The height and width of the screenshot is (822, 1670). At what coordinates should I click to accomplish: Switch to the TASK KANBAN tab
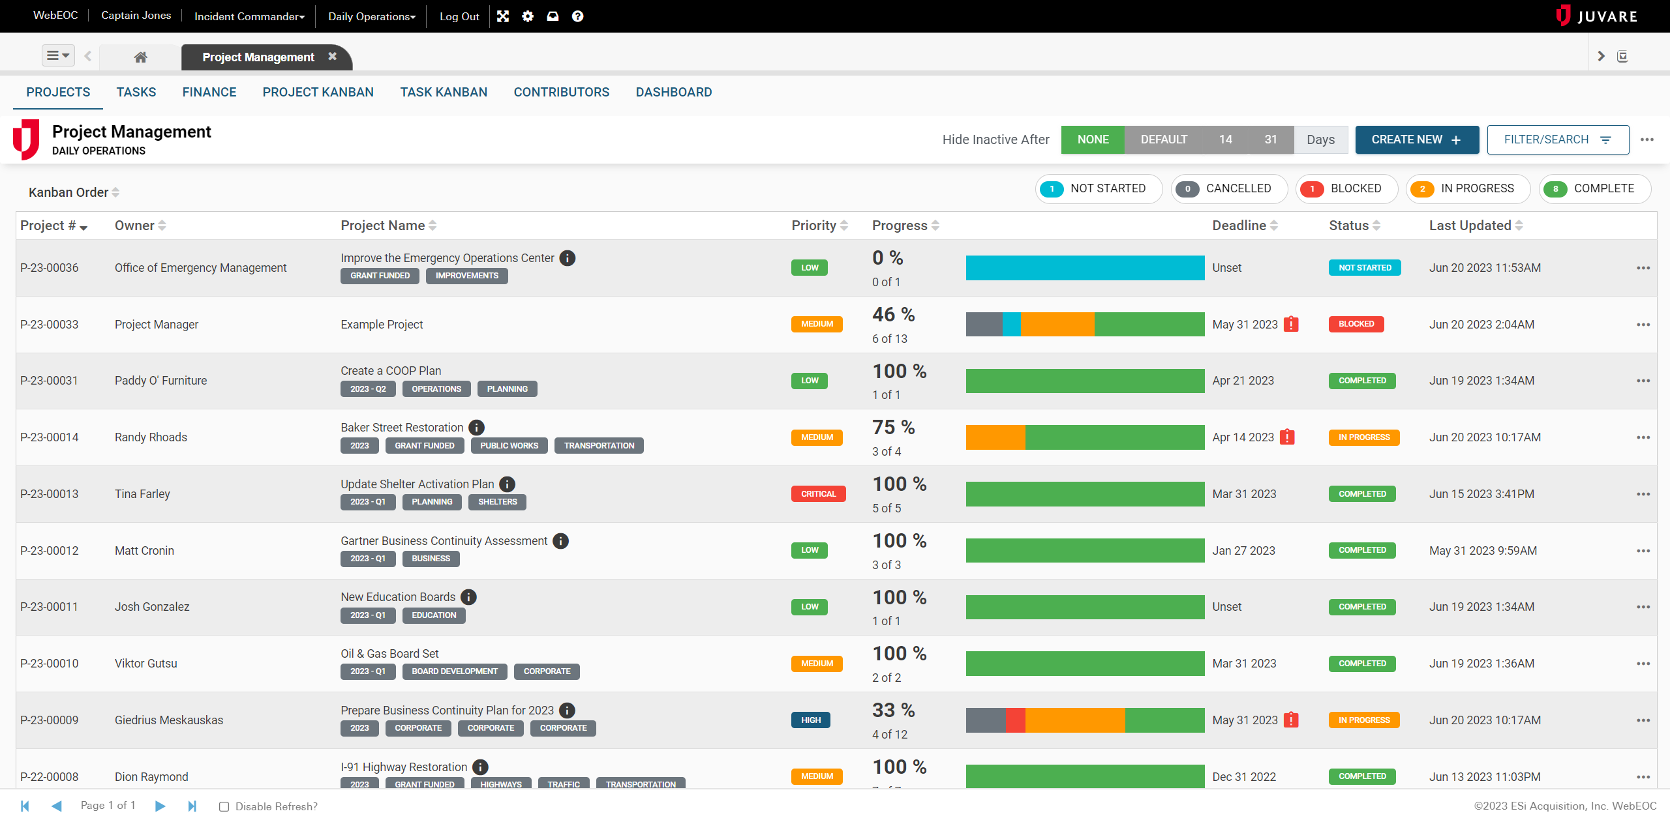point(444,92)
